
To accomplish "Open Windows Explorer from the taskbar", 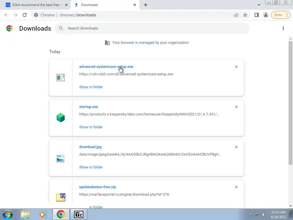I will [25, 214].
